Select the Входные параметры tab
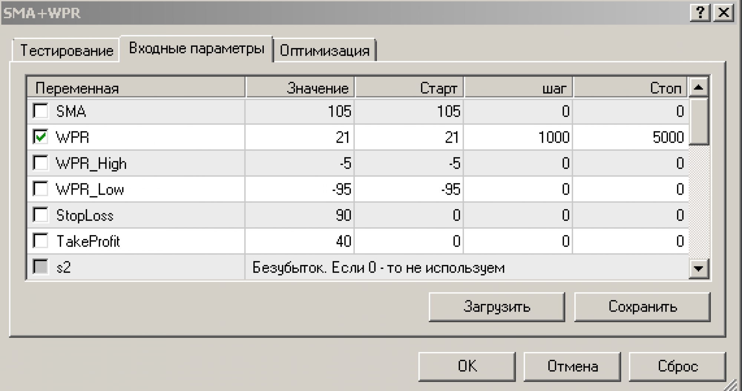This screenshot has height=391, width=742. pos(196,49)
